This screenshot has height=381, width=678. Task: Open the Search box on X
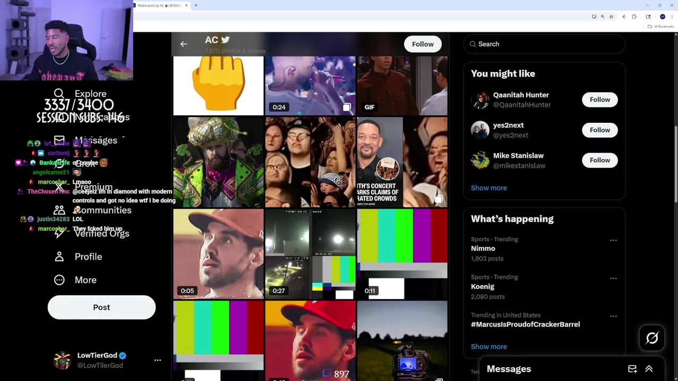545,44
